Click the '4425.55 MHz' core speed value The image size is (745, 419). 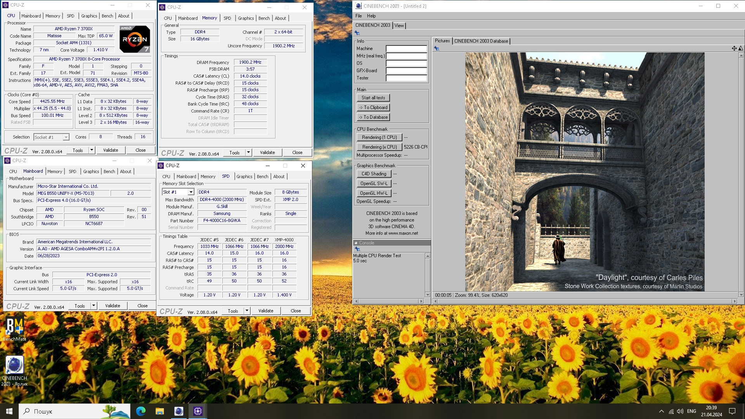click(x=52, y=101)
